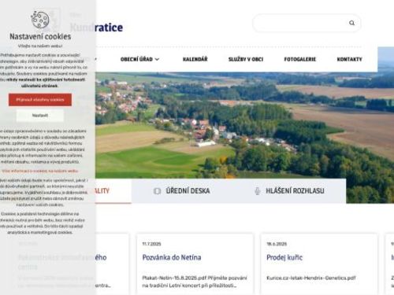Click the Prodej kuřic PDF description text
The width and height of the screenshot is (394, 295).
click(x=311, y=278)
